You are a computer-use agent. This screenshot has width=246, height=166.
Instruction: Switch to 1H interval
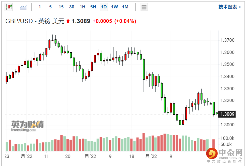click(82, 7)
